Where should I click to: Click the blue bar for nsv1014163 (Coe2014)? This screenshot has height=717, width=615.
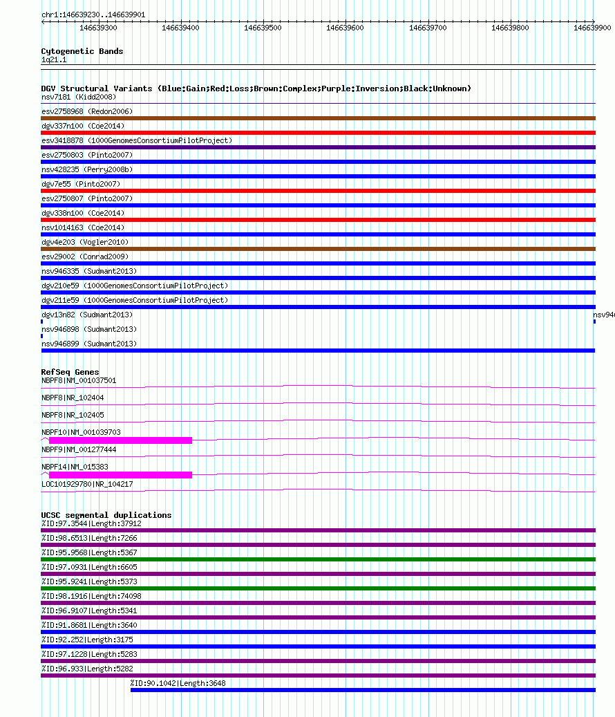tap(318, 234)
